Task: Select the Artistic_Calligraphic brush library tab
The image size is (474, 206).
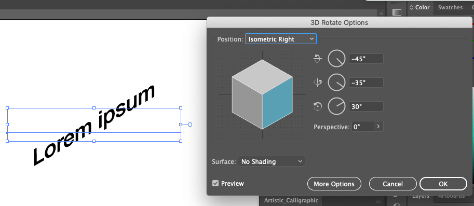Action: [291, 200]
